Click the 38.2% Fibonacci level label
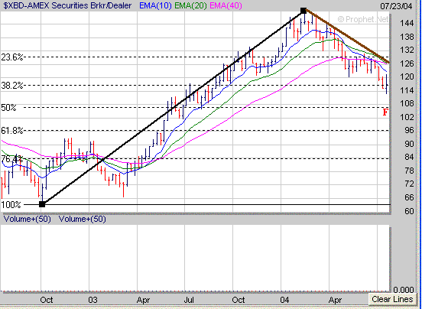 point(11,86)
